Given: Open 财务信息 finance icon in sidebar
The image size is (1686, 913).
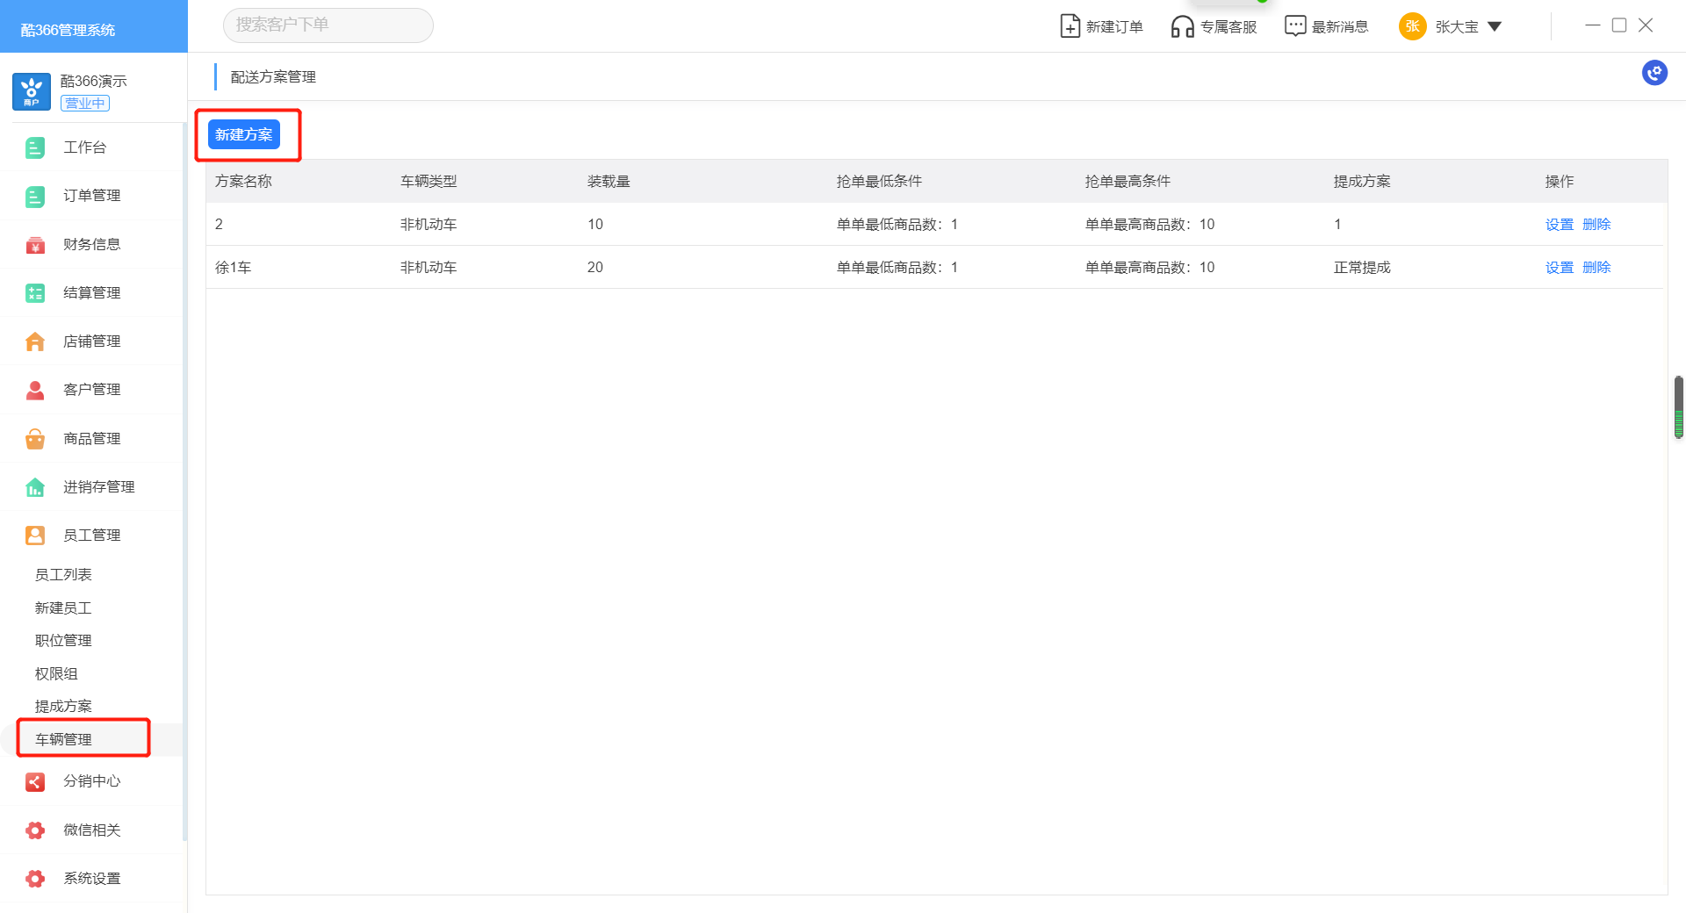Looking at the screenshot, I should 35,245.
